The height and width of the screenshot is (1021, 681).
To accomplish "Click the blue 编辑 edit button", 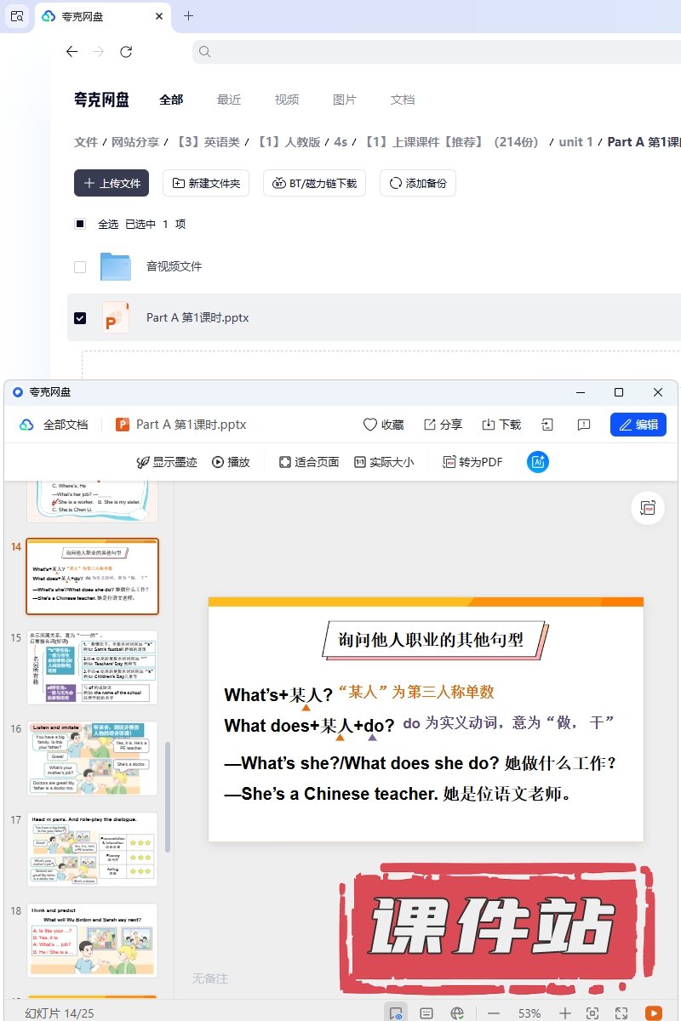I will point(638,425).
